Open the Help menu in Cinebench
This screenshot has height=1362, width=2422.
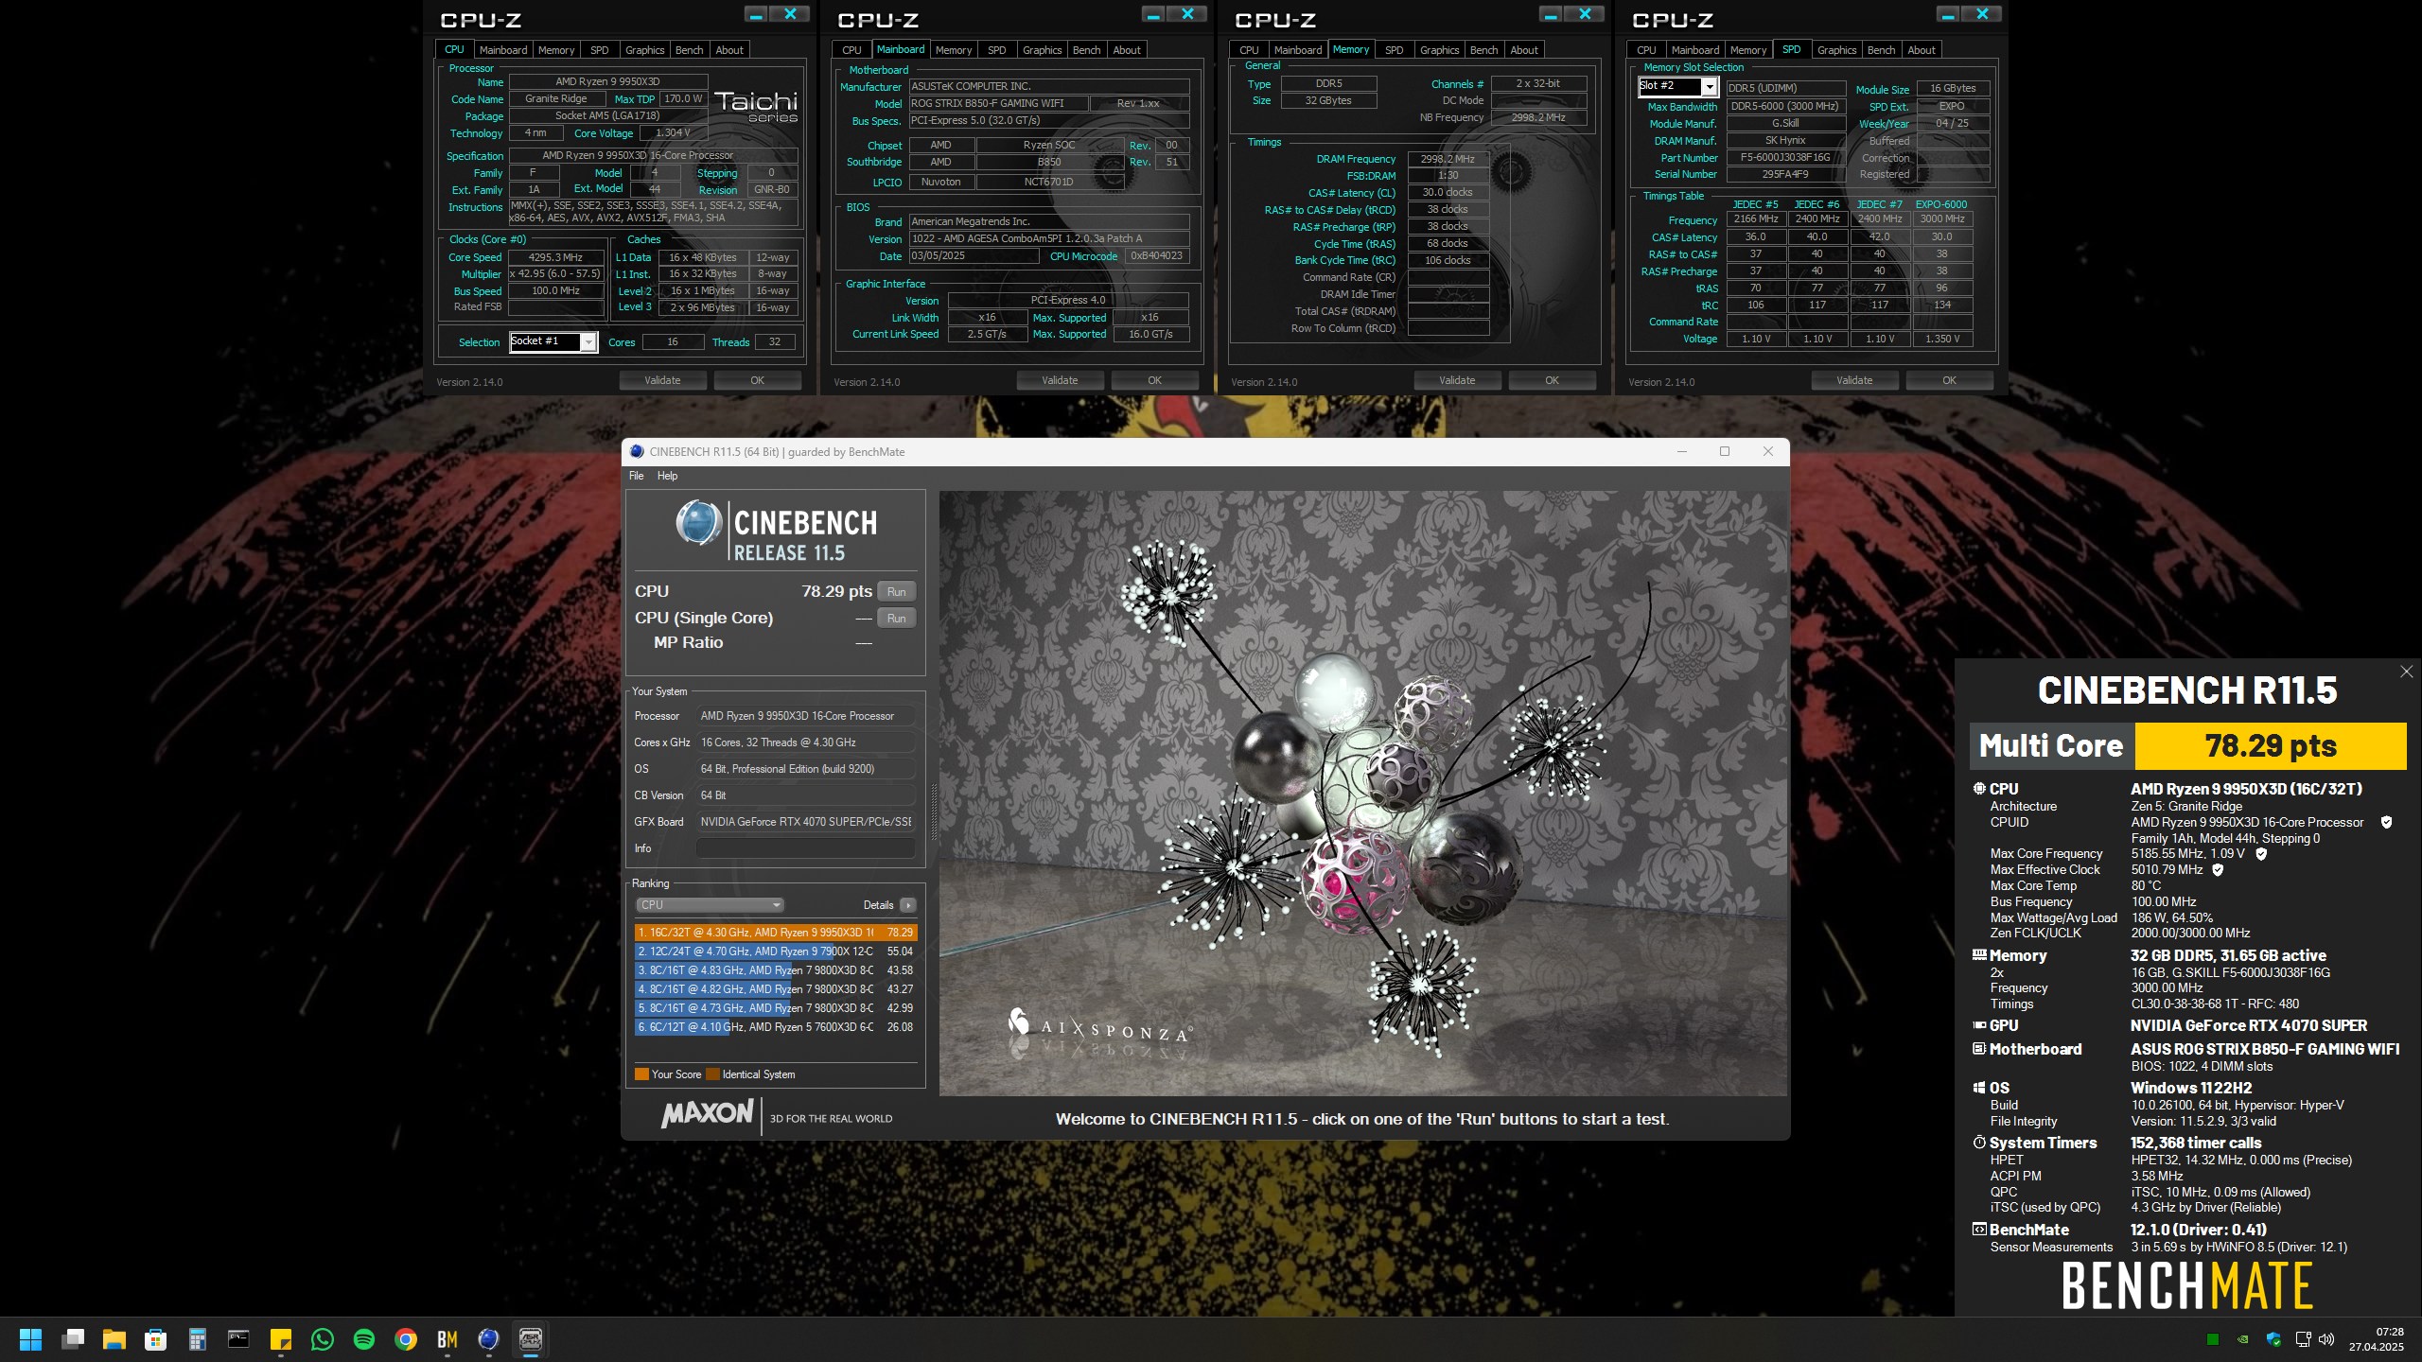tap(668, 476)
